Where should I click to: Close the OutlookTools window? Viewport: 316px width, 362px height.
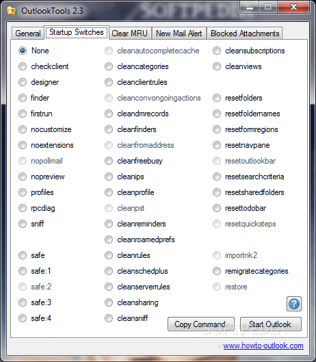[x=293, y=7]
